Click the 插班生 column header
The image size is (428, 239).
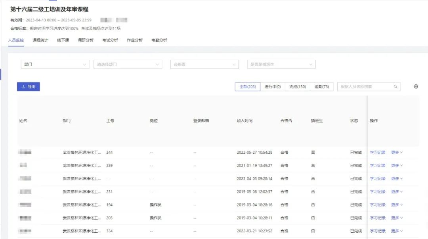click(317, 121)
